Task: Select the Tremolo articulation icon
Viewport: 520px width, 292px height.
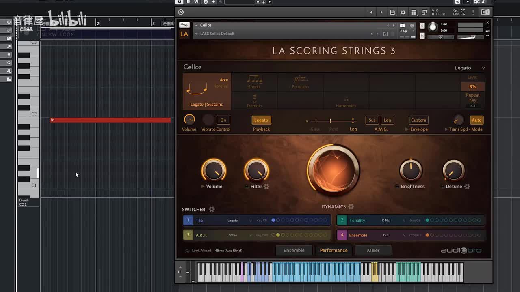Action: click(254, 99)
